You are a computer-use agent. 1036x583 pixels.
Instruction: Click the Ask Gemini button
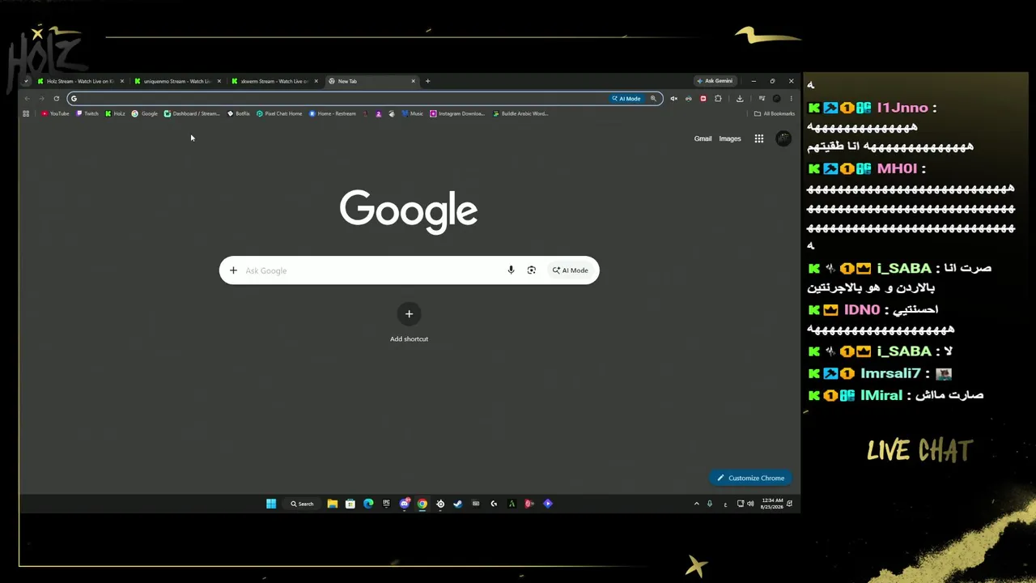coord(715,81)
